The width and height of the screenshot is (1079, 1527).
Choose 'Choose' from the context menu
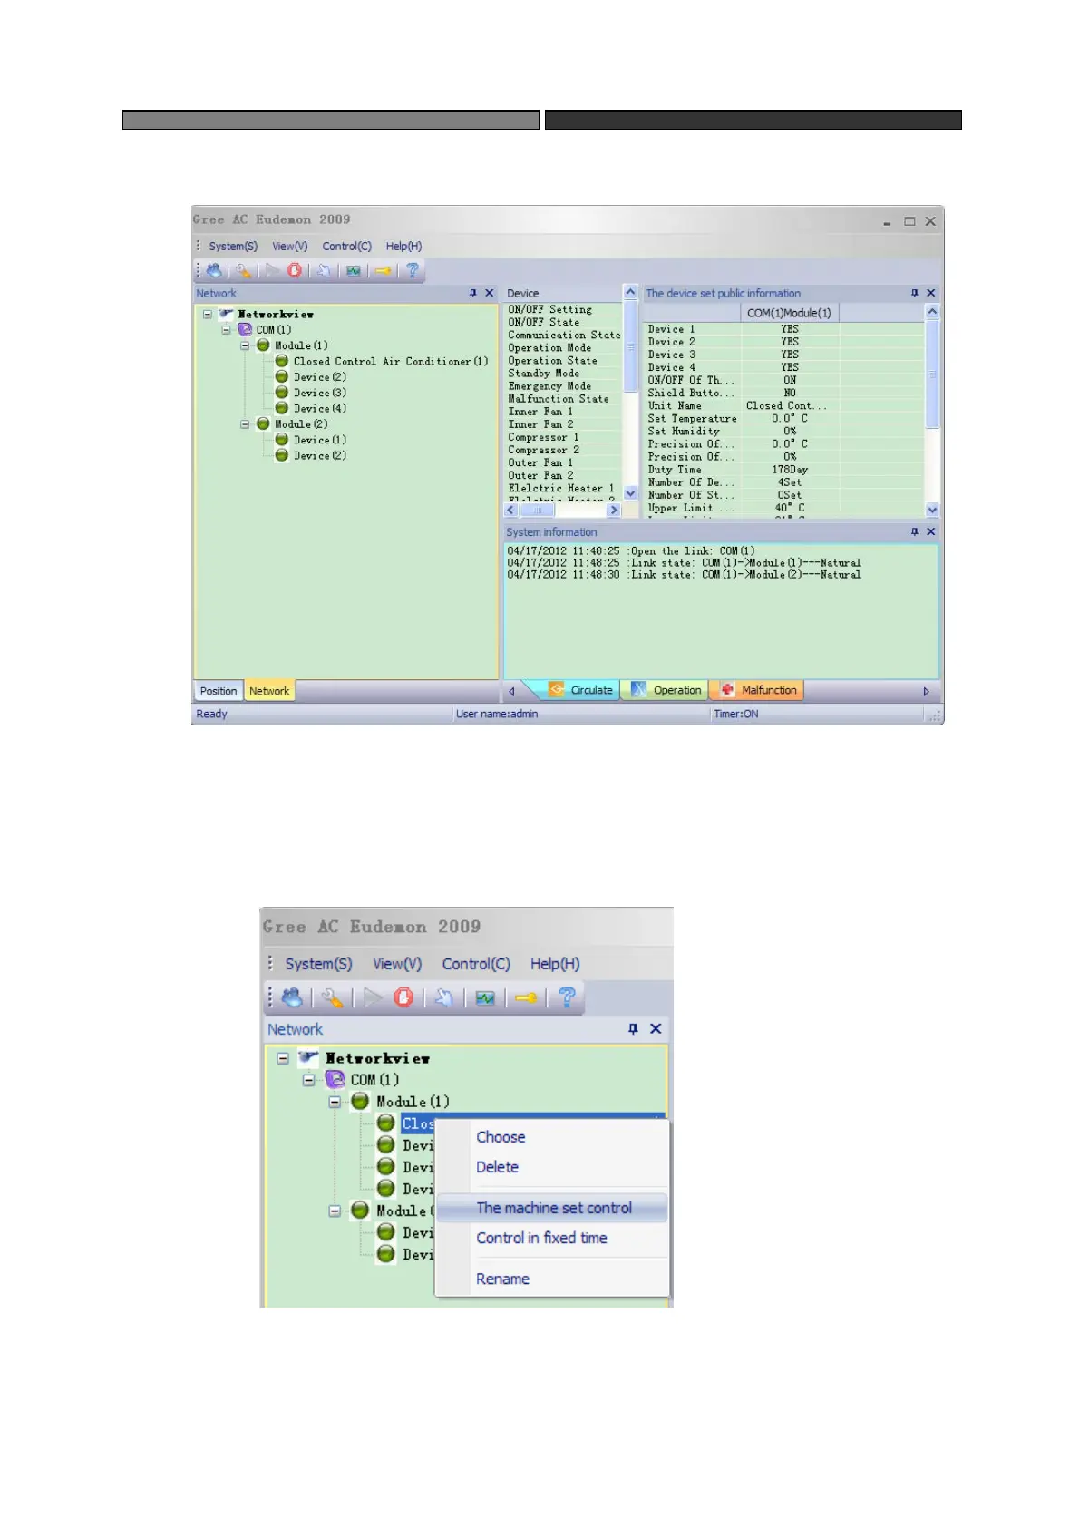553,1137
